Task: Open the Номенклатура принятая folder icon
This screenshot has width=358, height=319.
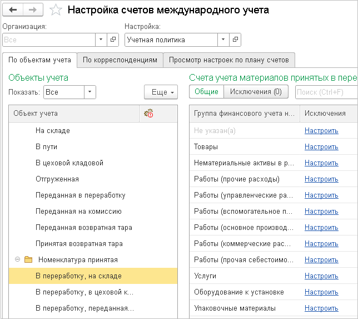Action: pyautogui.click(x=28, y=260)
